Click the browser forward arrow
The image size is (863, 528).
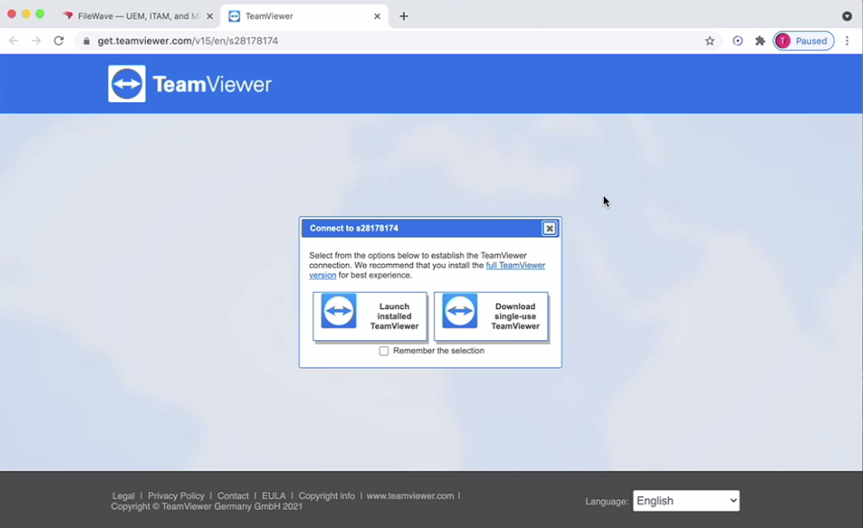tap(36, 41)
